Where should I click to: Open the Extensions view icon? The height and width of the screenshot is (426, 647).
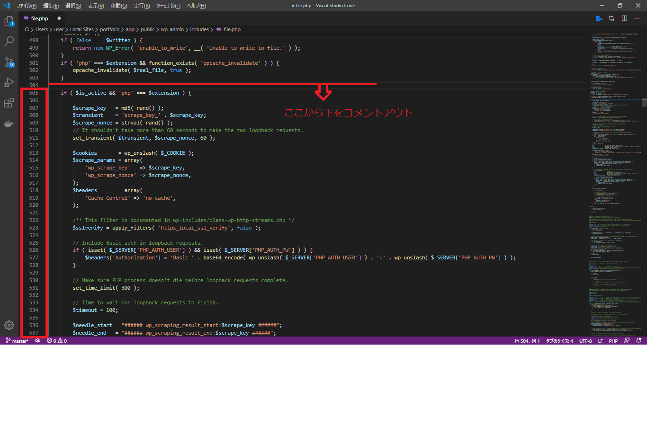point(9,103)
